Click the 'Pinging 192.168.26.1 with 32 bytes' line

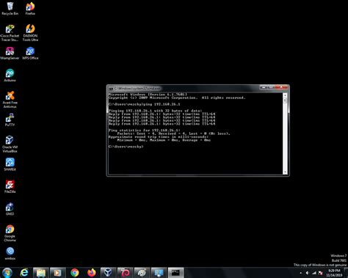155,111
